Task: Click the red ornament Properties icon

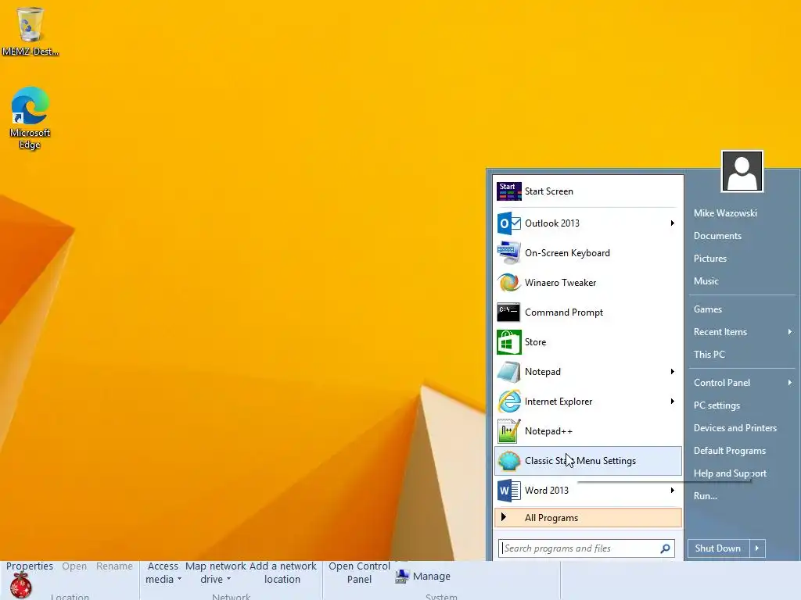Action: pyautogui.click(x=21, y=585)
